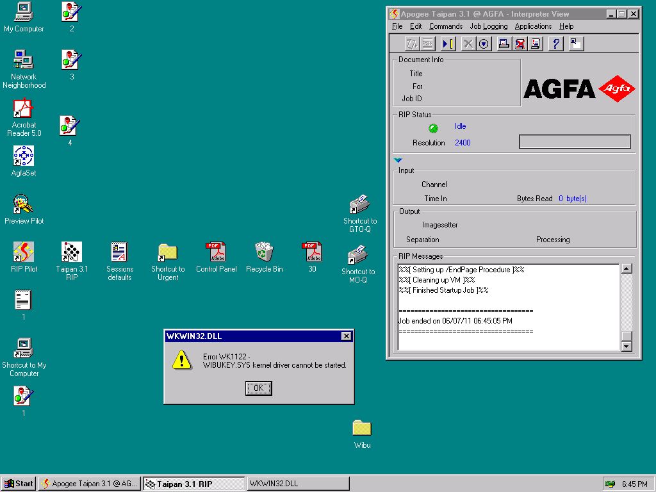This screenshot has height=492, width=656.
Task: Open the Edit menu in Apogee Taipan
Action: click(x=415, y=26)
